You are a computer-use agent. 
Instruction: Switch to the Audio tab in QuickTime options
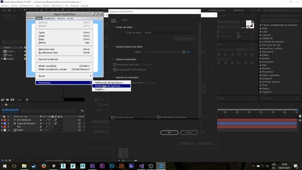tap(125, 20)
